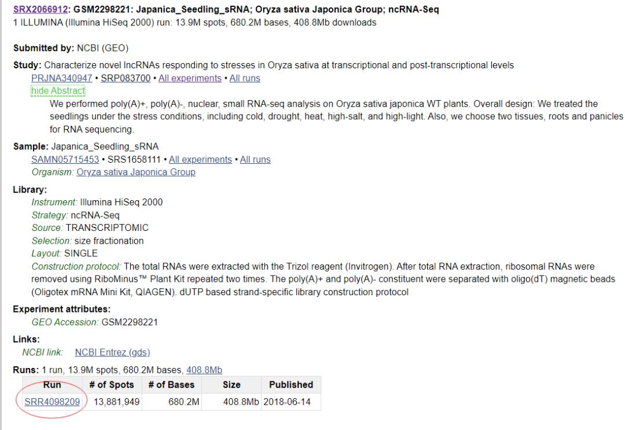Click the Run column header
Screen dimensions: 625x430
52,384
